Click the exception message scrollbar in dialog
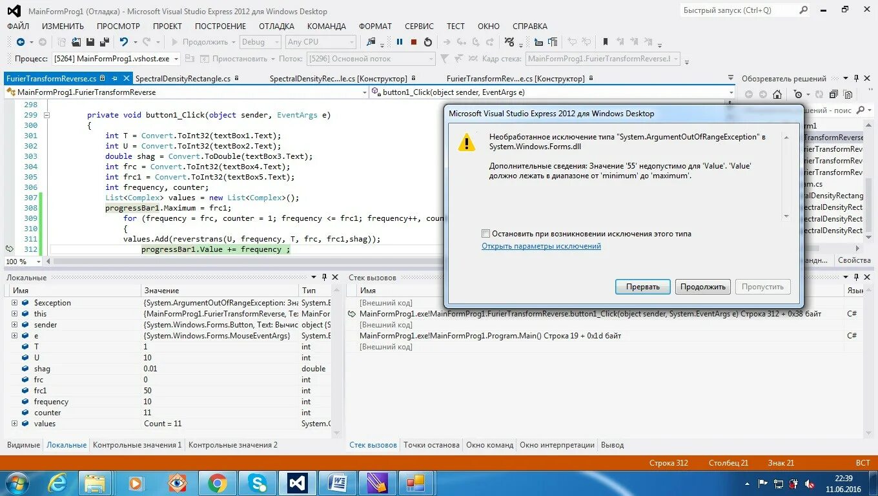The image size is (878, 496). (786, 176)
